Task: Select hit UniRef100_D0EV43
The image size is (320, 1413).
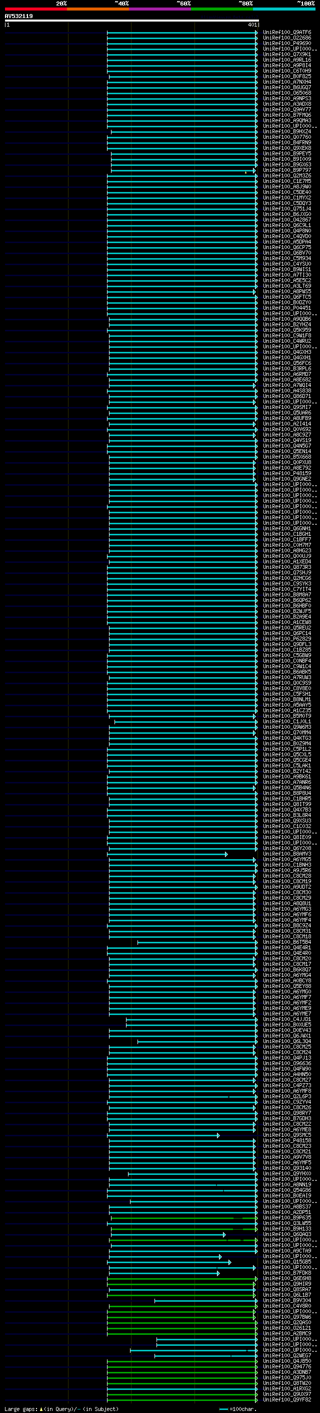Action: pyautogui.click(x=286, y=1030)
